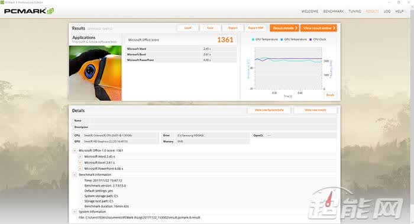
Task: Click the Load button
Action: [x=187, y=28]
